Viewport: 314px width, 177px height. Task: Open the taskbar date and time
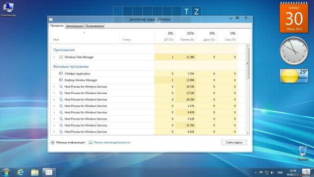coord(293,173)
